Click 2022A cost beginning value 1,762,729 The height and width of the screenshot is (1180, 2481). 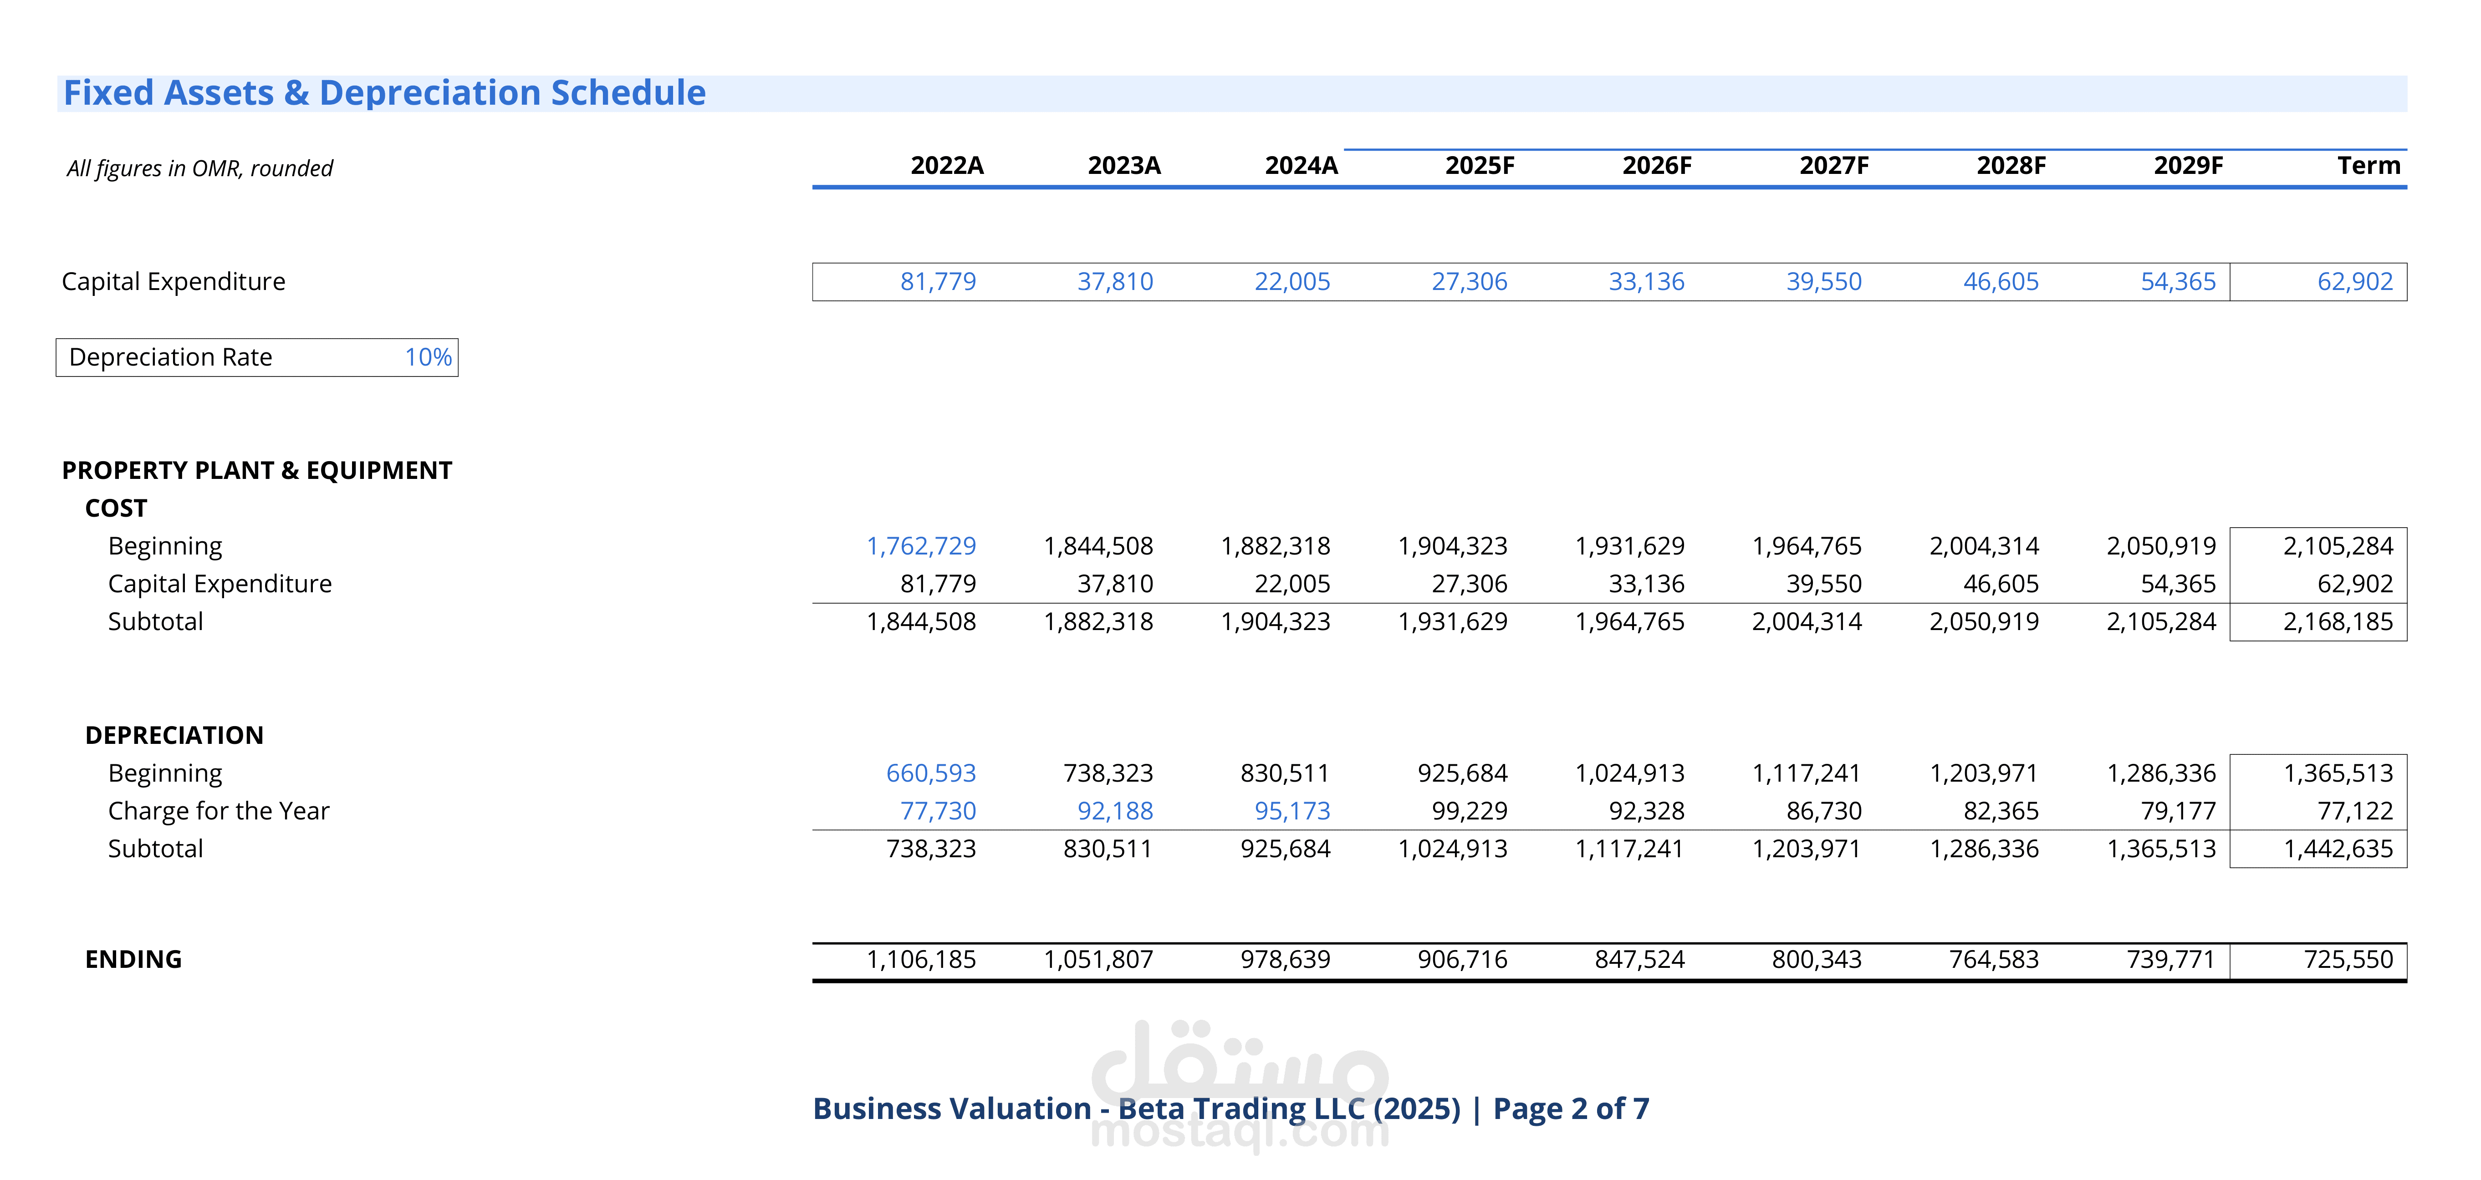921,546
